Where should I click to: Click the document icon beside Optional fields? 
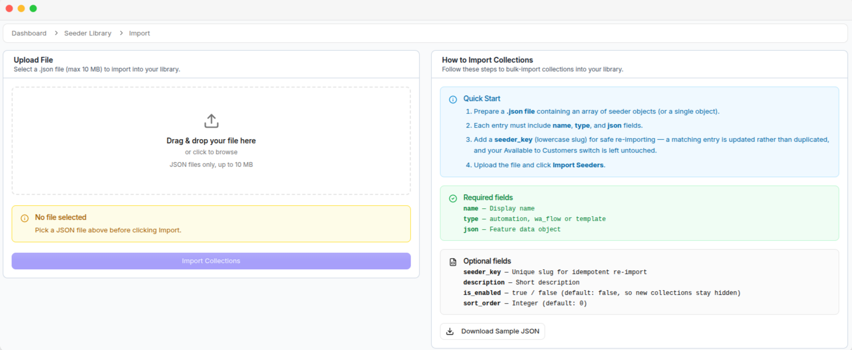tap(453, 262)
